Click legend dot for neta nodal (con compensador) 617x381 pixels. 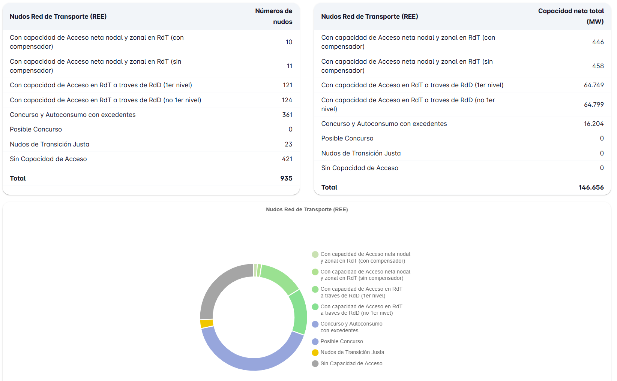315,255
